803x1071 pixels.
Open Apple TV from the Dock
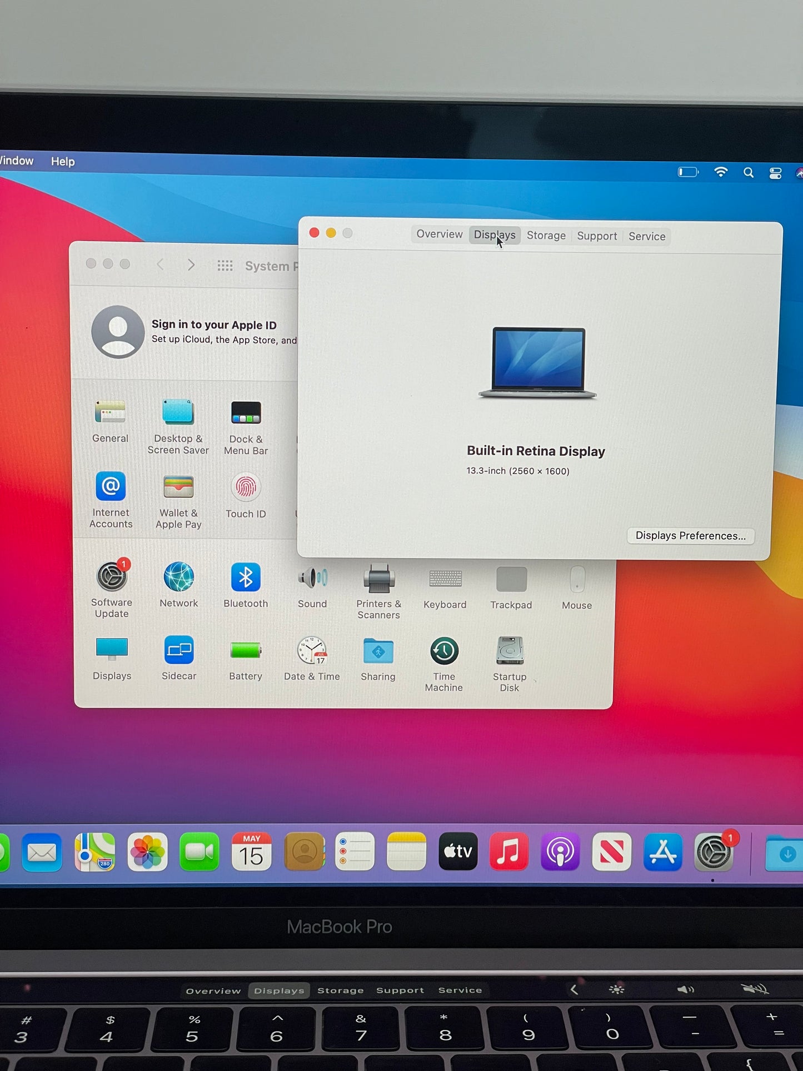[x=458, y=851]
